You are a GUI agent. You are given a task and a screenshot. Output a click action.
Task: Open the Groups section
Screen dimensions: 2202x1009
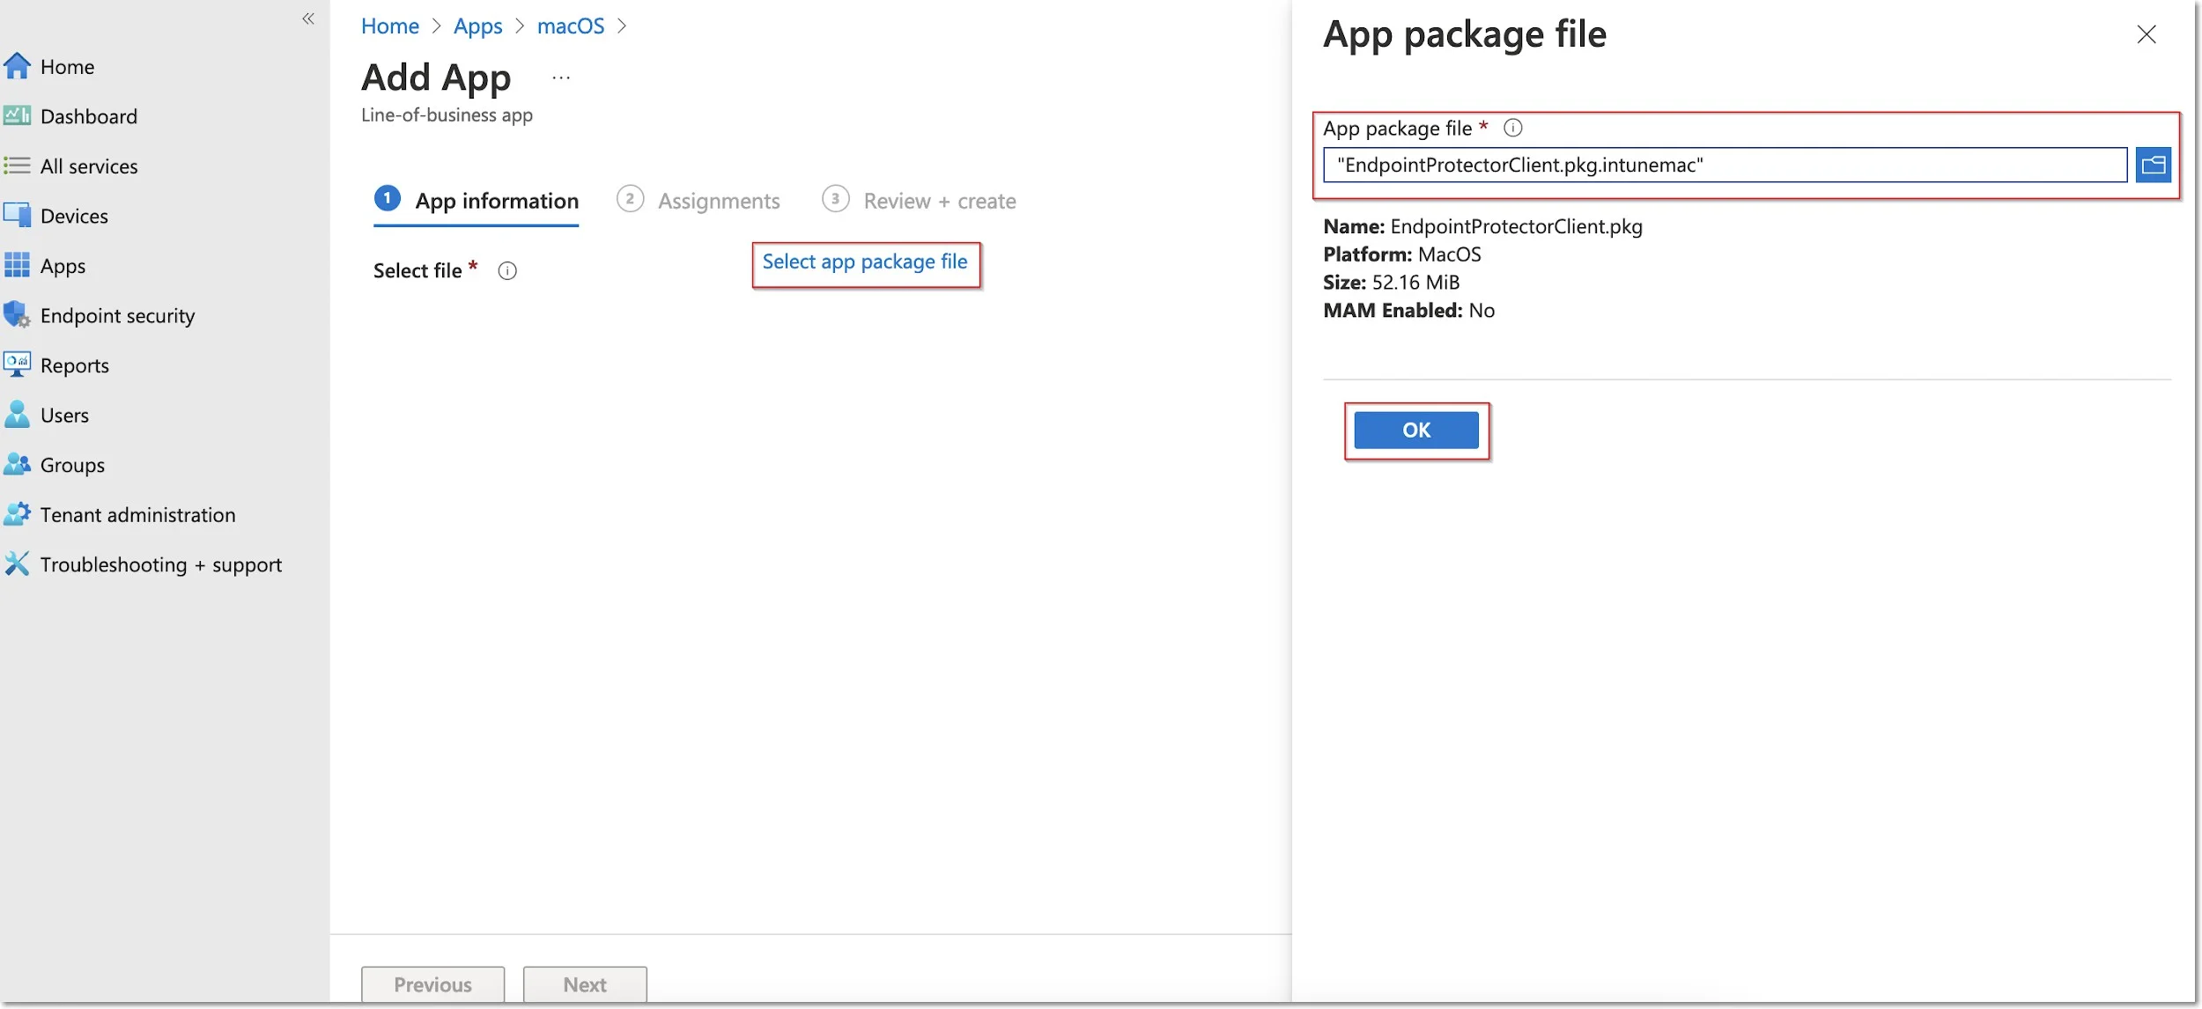click(x=72, y=464)
